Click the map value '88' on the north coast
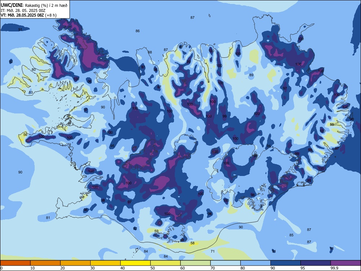This screenshot has width=361, height=271. (150, 52)
